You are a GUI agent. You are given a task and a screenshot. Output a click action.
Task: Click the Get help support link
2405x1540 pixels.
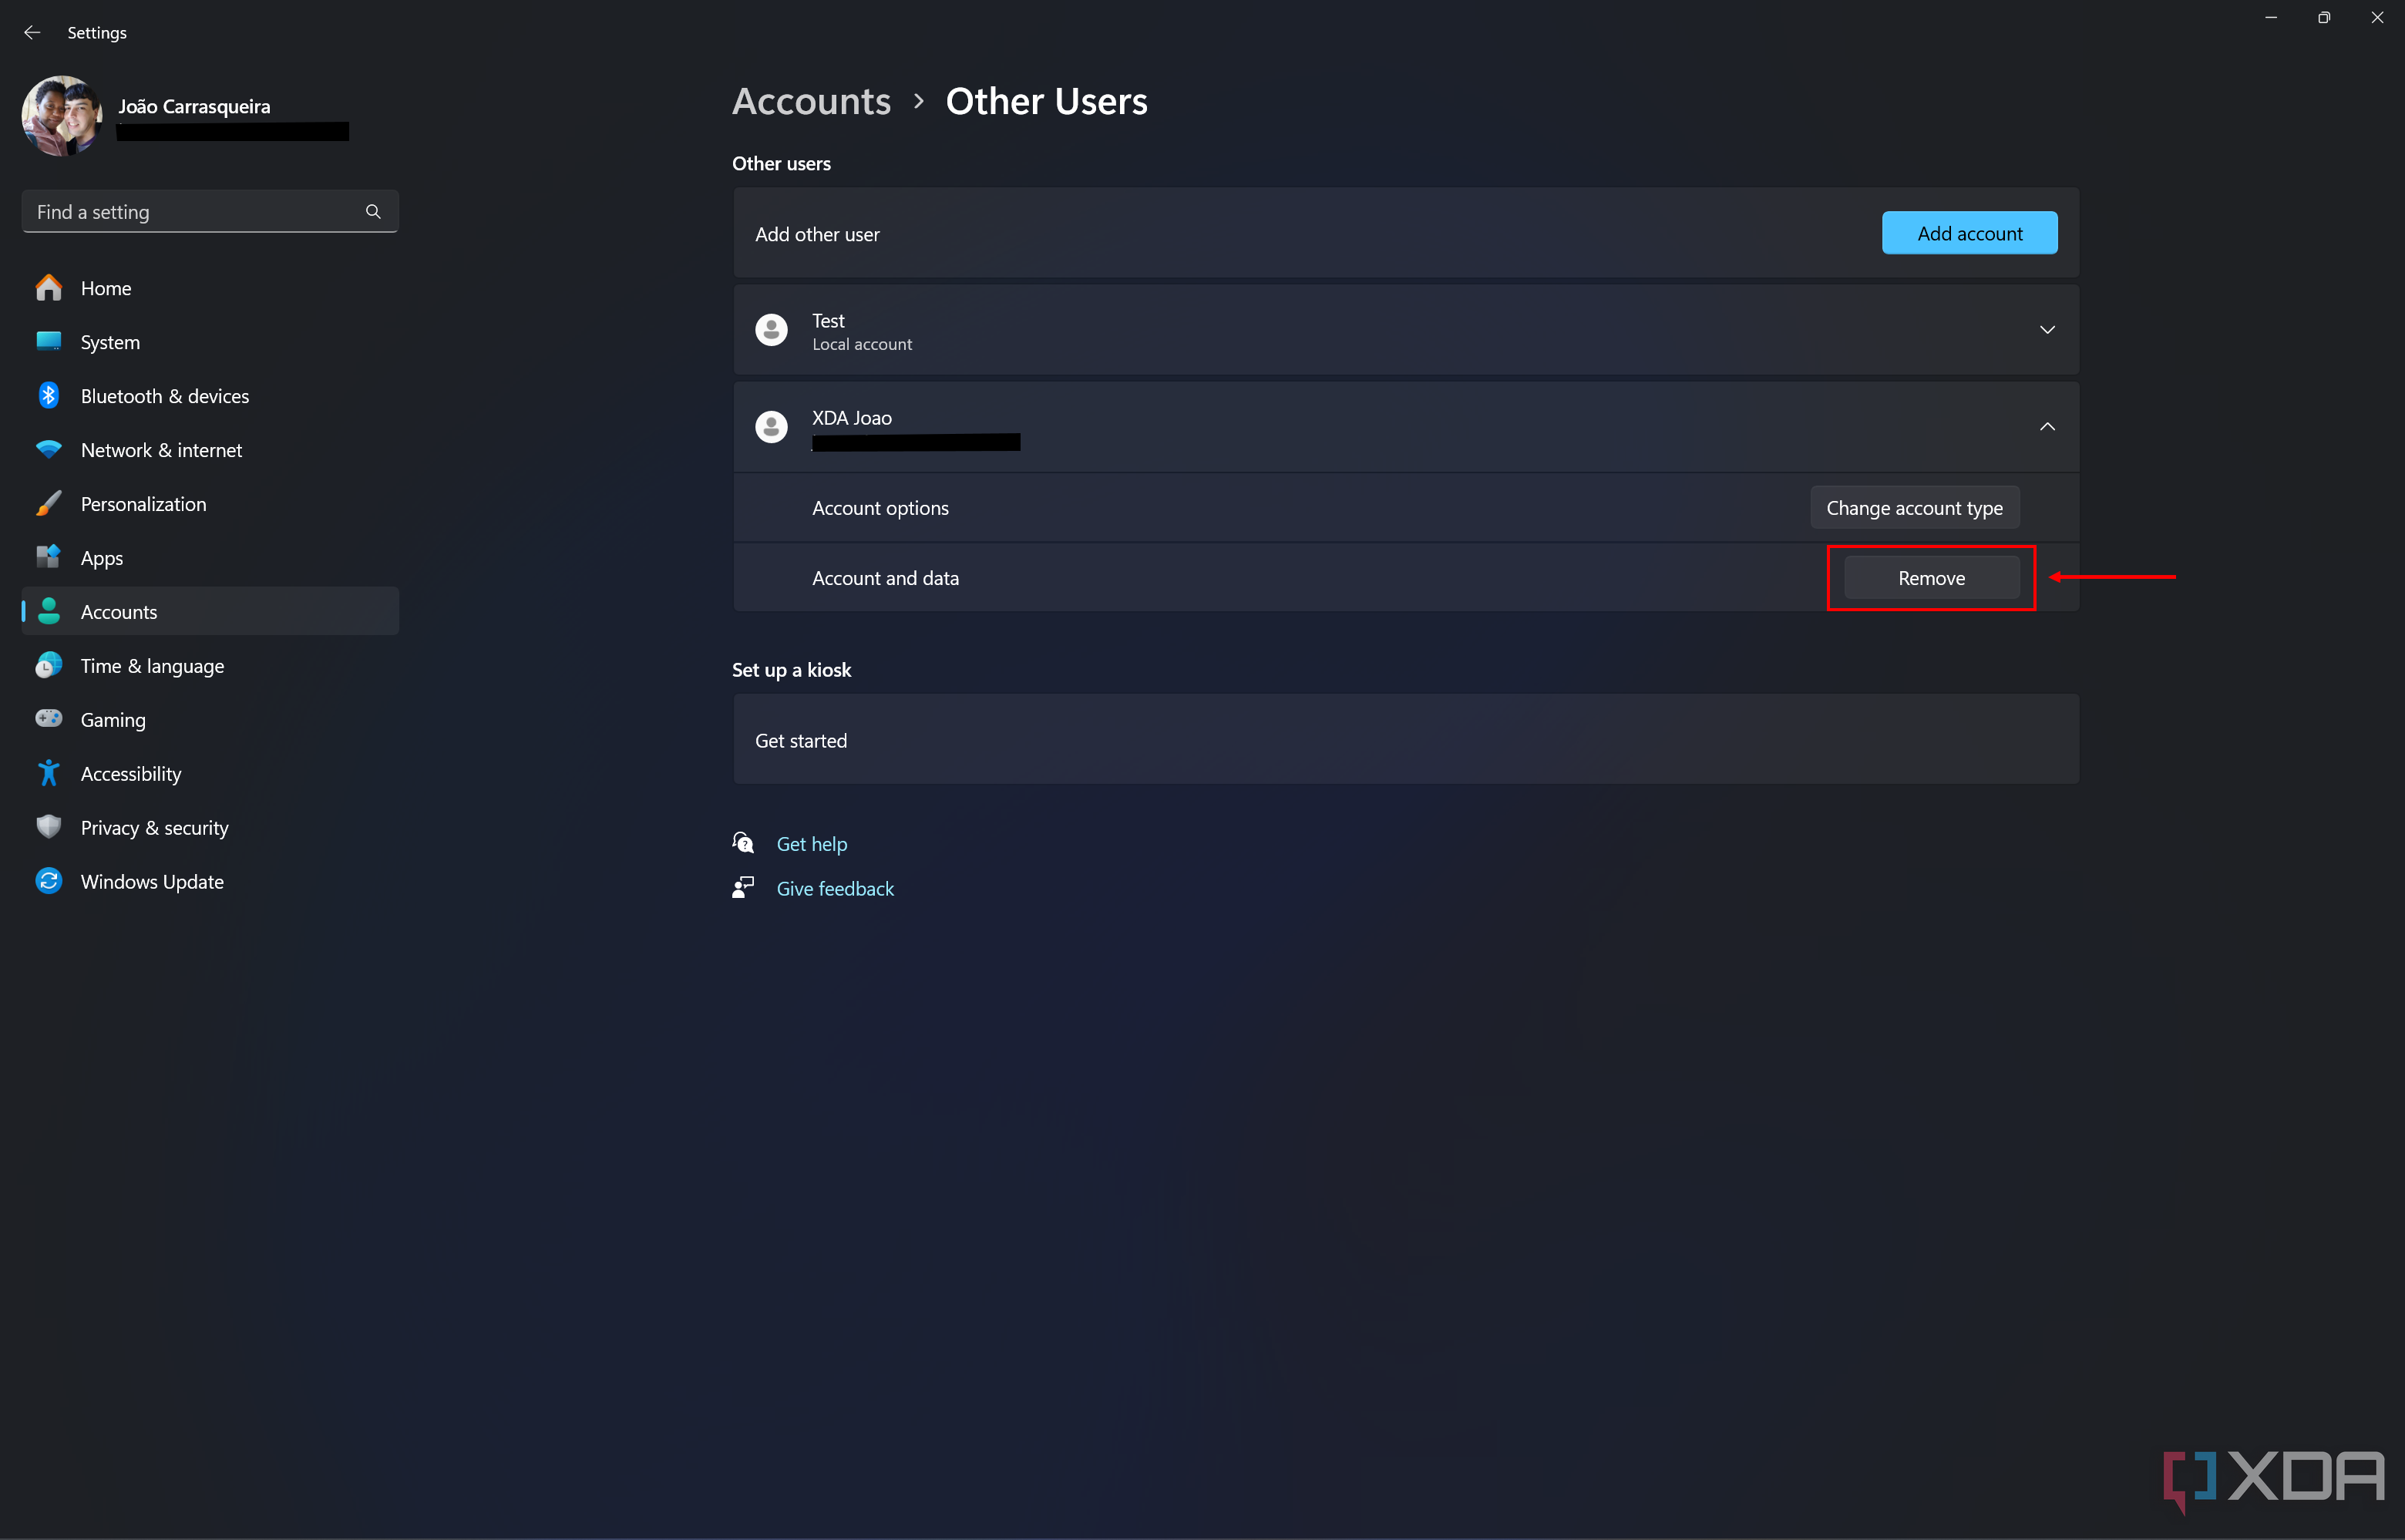(812, 842)
